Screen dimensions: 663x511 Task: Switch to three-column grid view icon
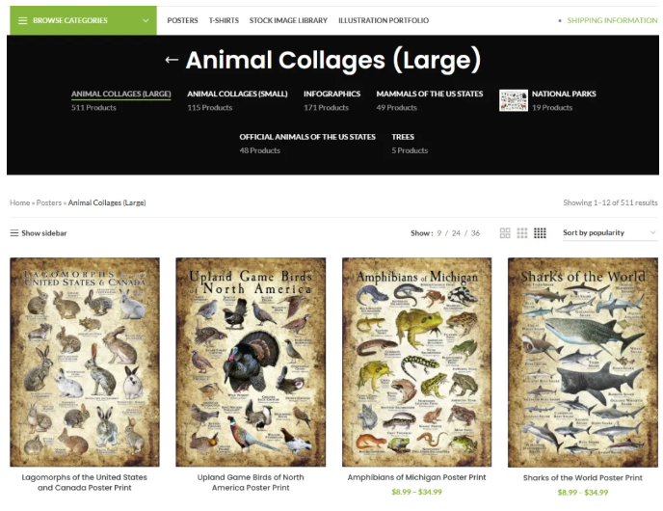[522, 233]
